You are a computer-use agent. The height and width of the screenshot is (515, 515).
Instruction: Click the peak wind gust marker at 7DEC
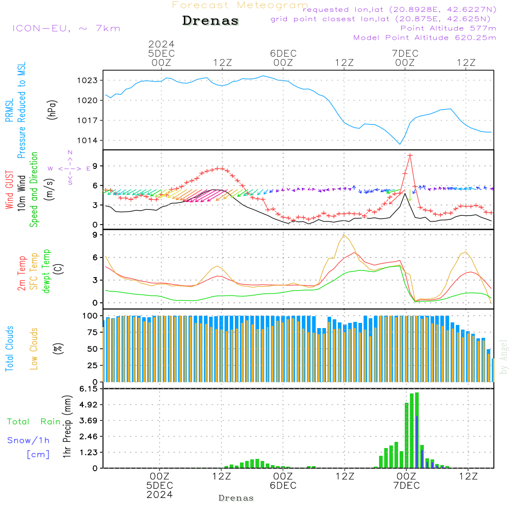click(409, 156)
